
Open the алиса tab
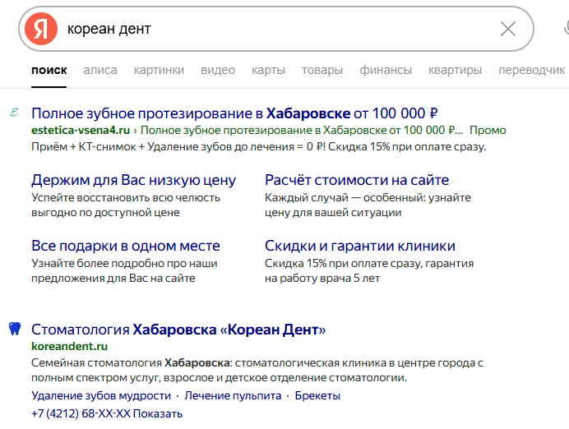100,71
